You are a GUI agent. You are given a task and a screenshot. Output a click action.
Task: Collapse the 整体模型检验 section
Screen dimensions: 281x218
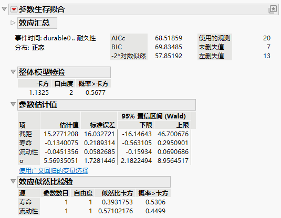(13, 72)
